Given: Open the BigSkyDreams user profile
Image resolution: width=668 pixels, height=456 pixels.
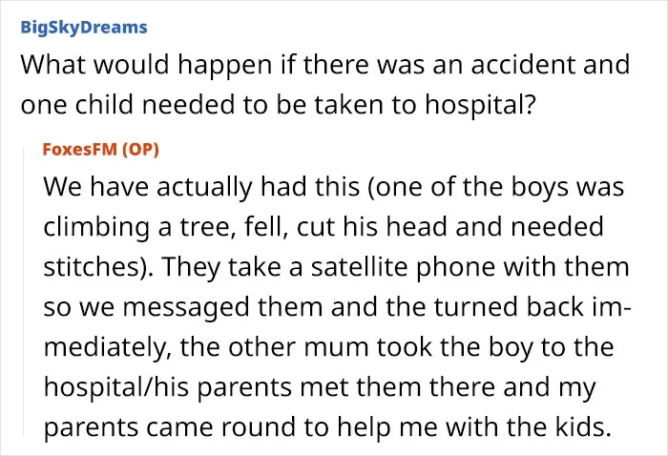Looking at the screenshot, I should coord(84,28).
